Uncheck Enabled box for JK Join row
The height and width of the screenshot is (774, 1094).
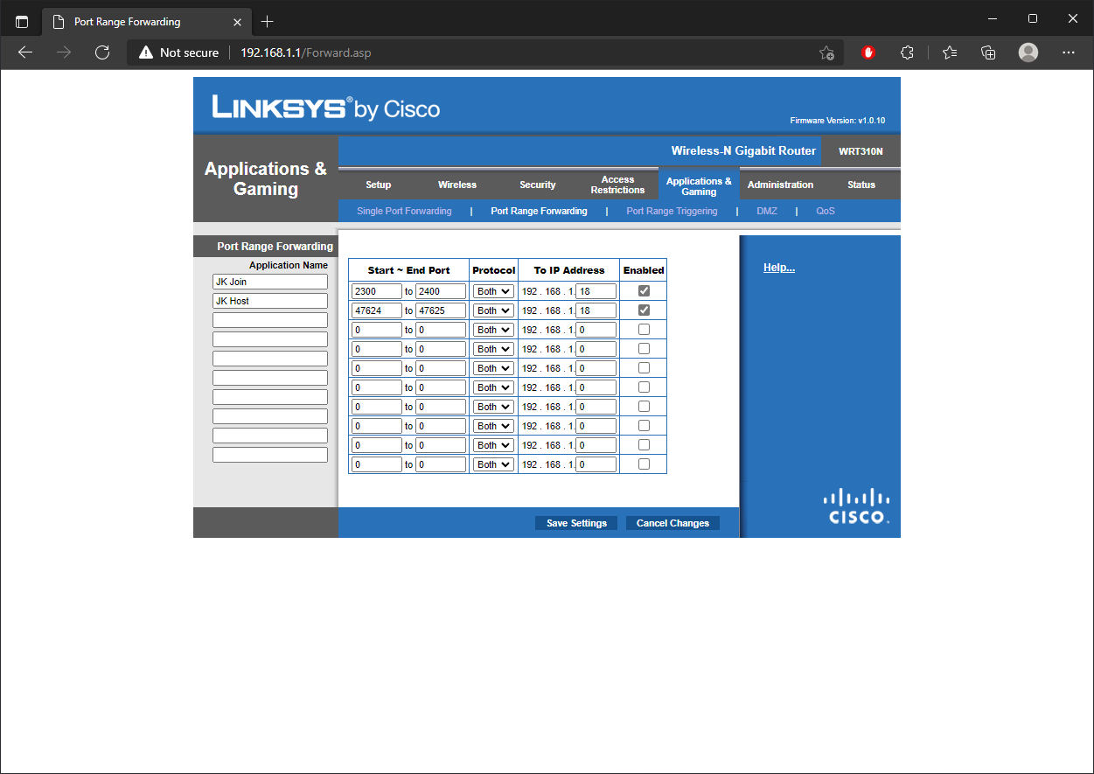coord(644,291)
